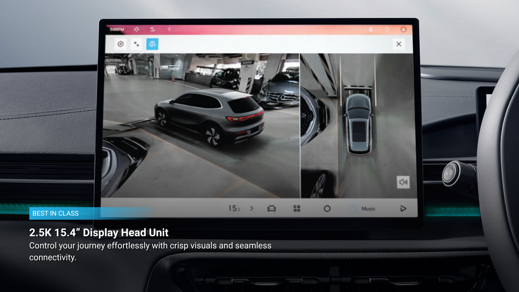
Task: Tap the Bluetooth icon in status bar
Action: click(169, 29)
